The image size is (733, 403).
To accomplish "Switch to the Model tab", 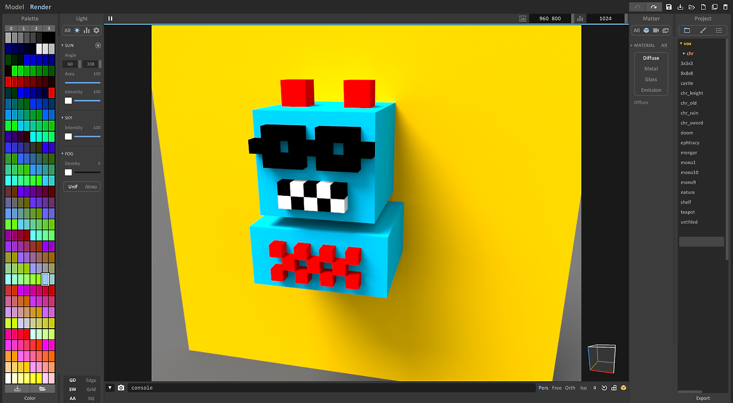I will 14,7.
